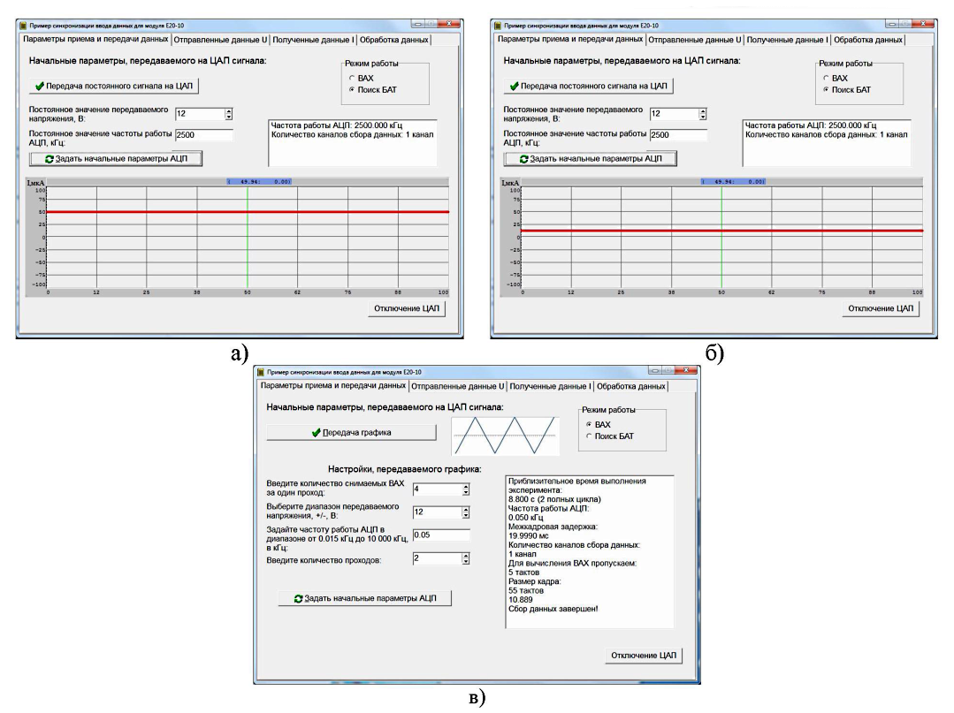Click 'Задать начальные параметры АЦП' in window б)
The image size is (954, 713).
(x=590, y=159)
